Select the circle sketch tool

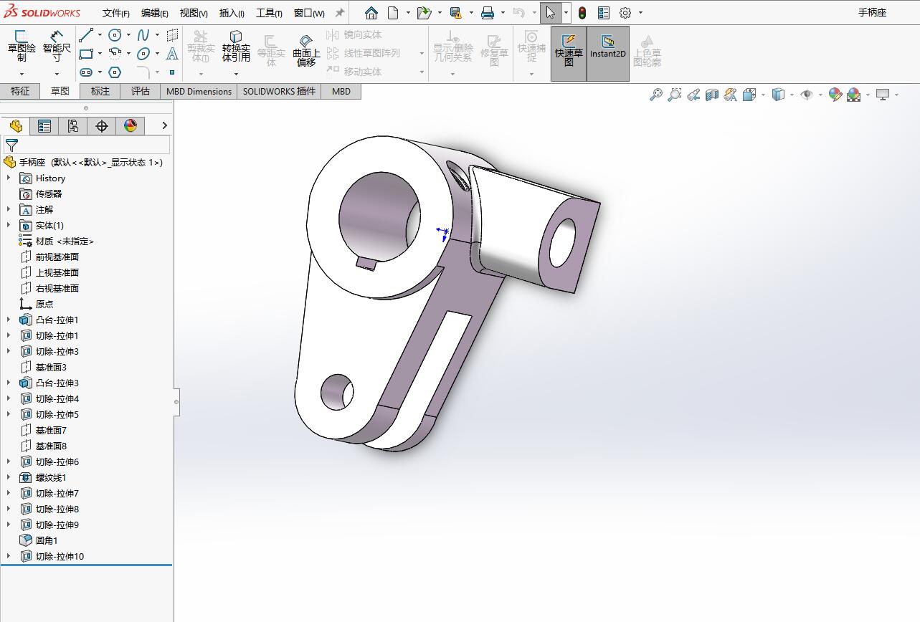click(x=115, y=34)
